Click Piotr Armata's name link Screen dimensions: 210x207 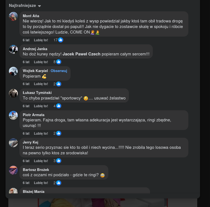coord(34,115)
